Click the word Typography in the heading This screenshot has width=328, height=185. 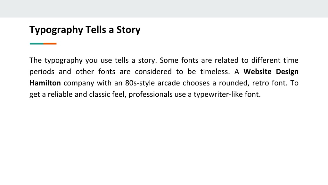click(56, 30)
